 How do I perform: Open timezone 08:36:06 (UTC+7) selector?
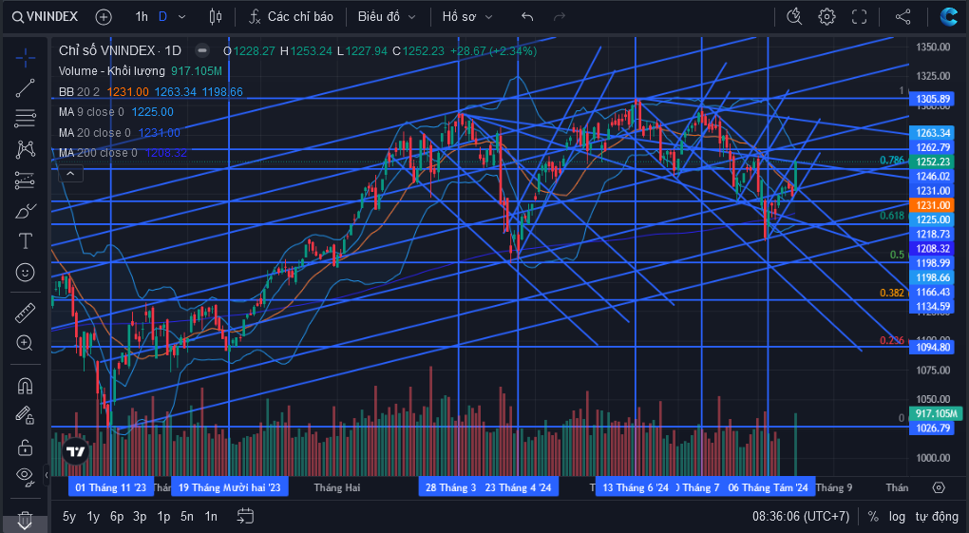point(801,516)
